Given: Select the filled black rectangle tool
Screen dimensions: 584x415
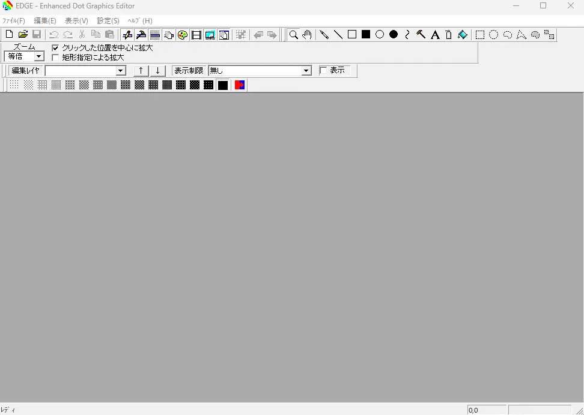Looking at the screenshot, I should 366,35.
